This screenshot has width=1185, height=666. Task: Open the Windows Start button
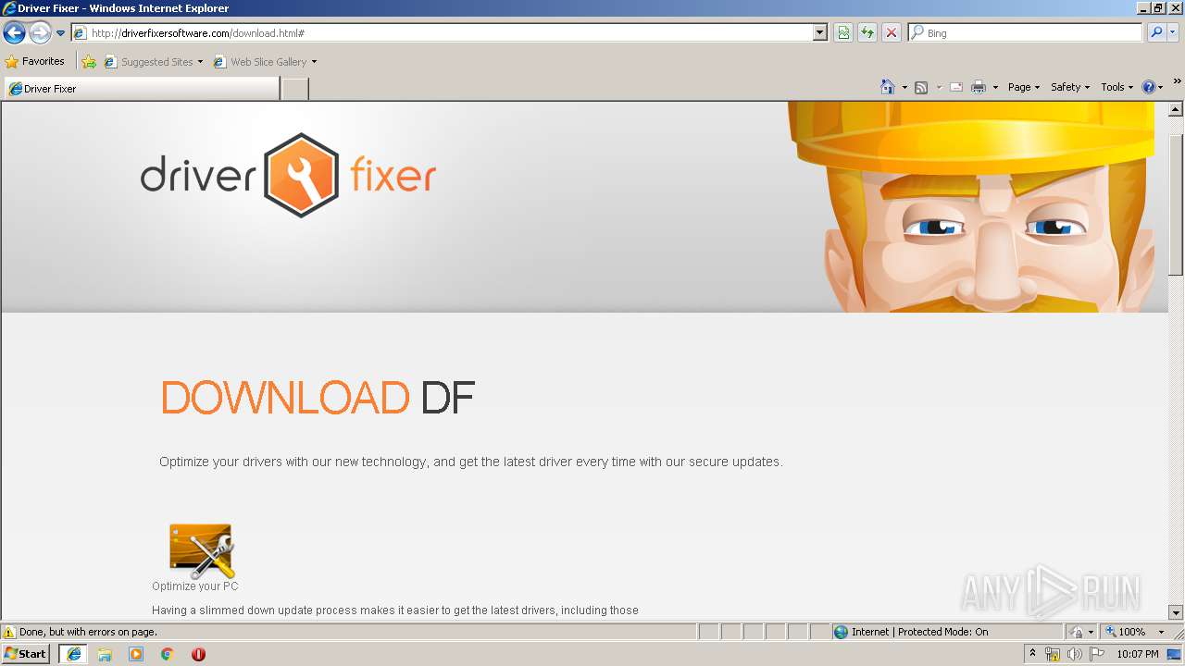(26, 654)
